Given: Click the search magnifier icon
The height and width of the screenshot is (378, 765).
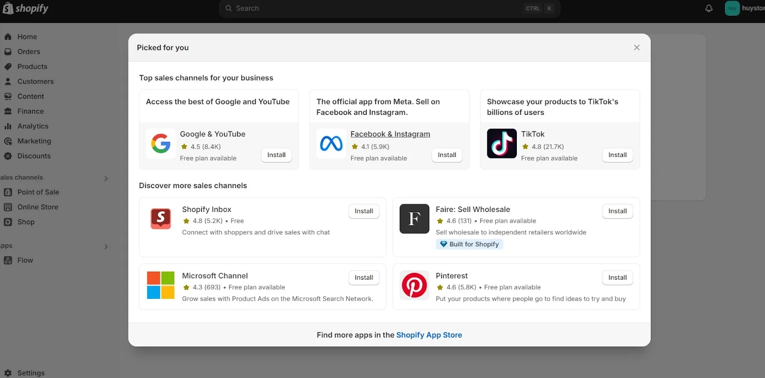Looking at the screenshot, I should click(x=229, y=8).
